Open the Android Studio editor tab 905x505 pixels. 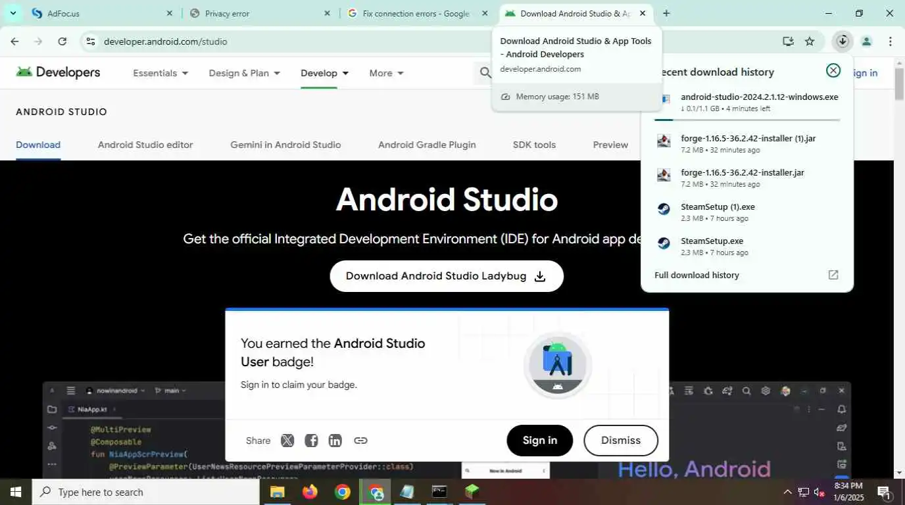(145, 145)
